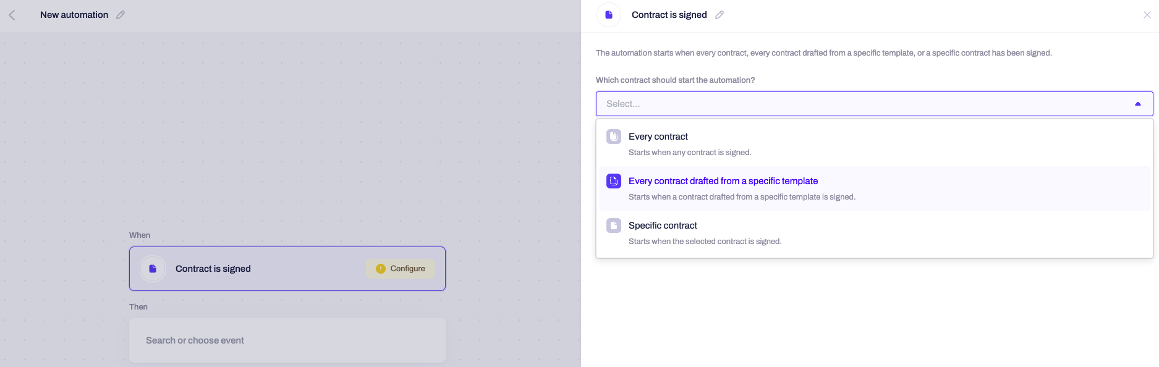Open the Select... contract dropdown field
The height and width of the screenshot is (367, 1159).
pyautogui.click(x=874, y=104)
